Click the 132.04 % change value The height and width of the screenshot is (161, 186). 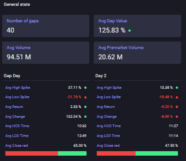[x=74, y=116]
